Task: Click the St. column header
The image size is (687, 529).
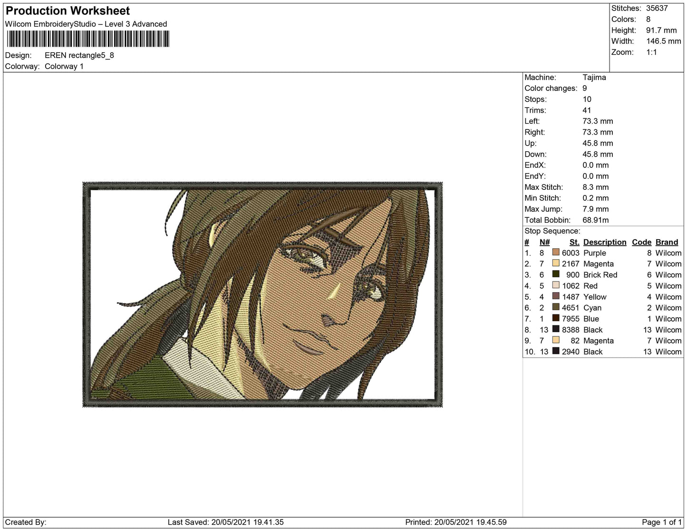Action: [x=574, y=242]
